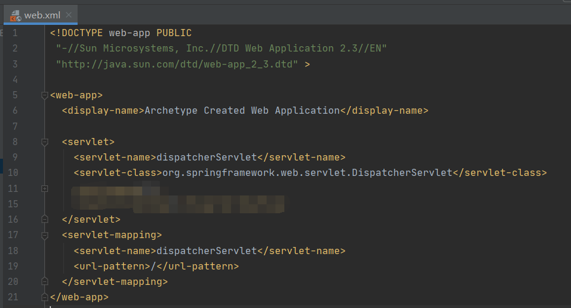This screenshot has height=308, width=571.
Task: Click the closing </web-app> tag
Action: 79,297
